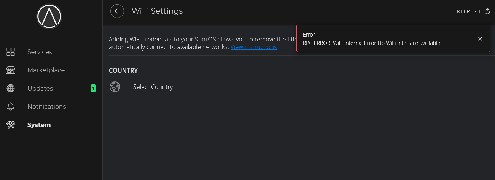Open the Updates text label
The width and height of the screenshot is (495, 180).
40,88
